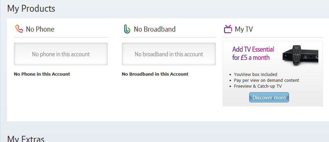The width and height of the screenshot is (329, 142).
Task: Click the purple TV set icon
Action: coord(228,29)
